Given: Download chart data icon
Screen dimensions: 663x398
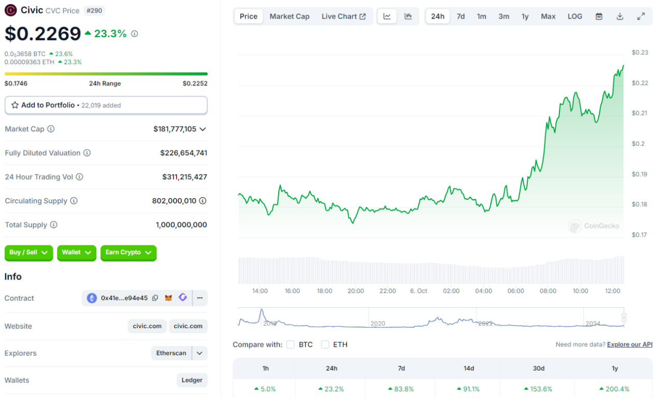Looking at the screenshot, I should click(x=619, y=17).
